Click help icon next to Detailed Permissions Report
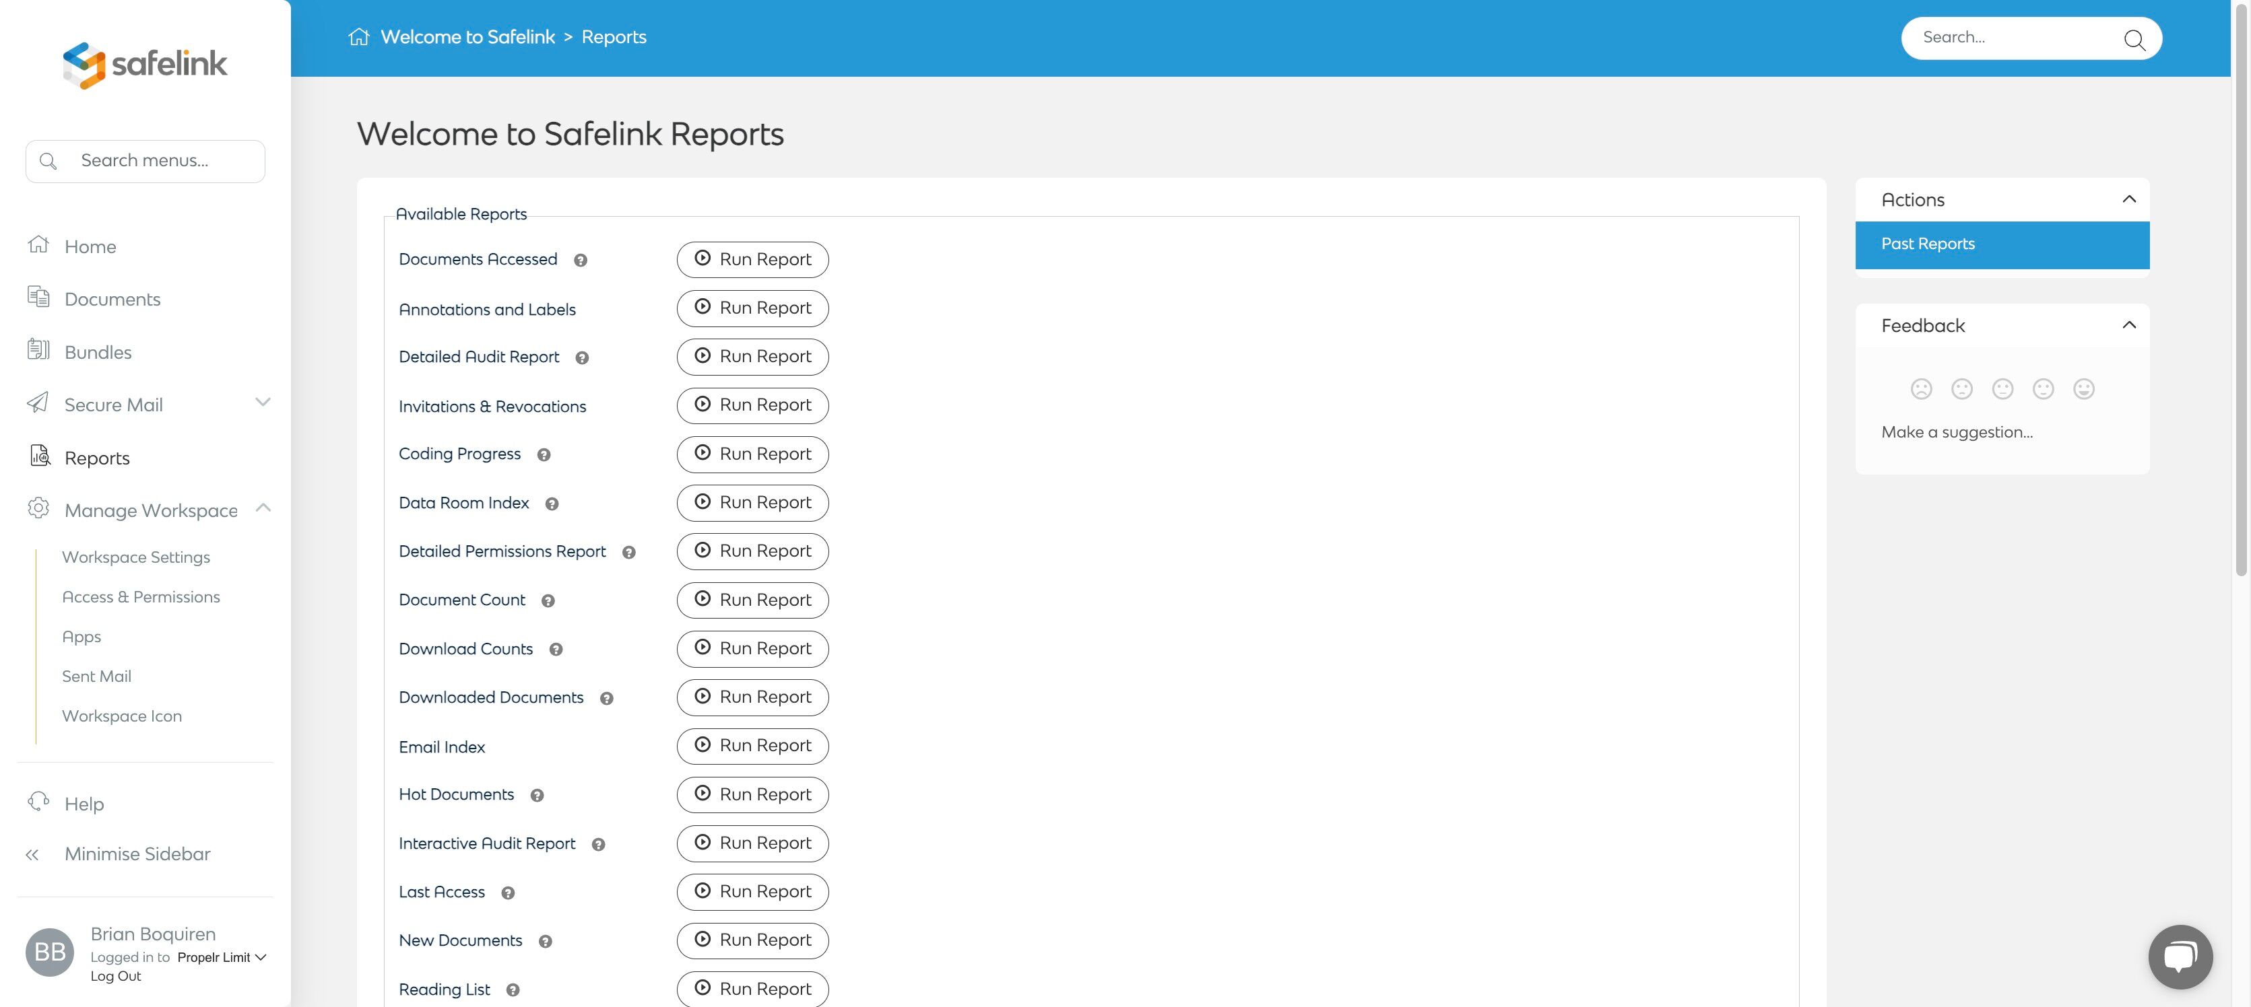 (628, 552)
